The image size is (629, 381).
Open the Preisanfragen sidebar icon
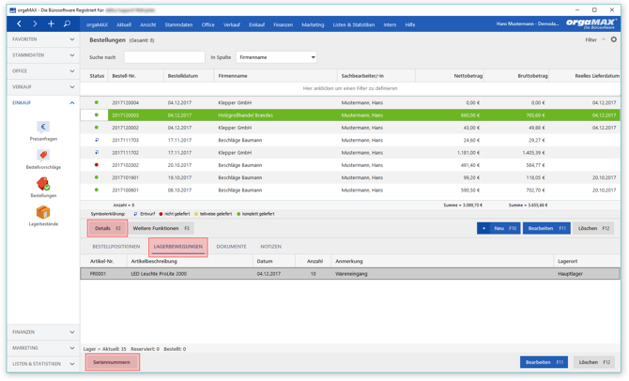pos(43,128)
